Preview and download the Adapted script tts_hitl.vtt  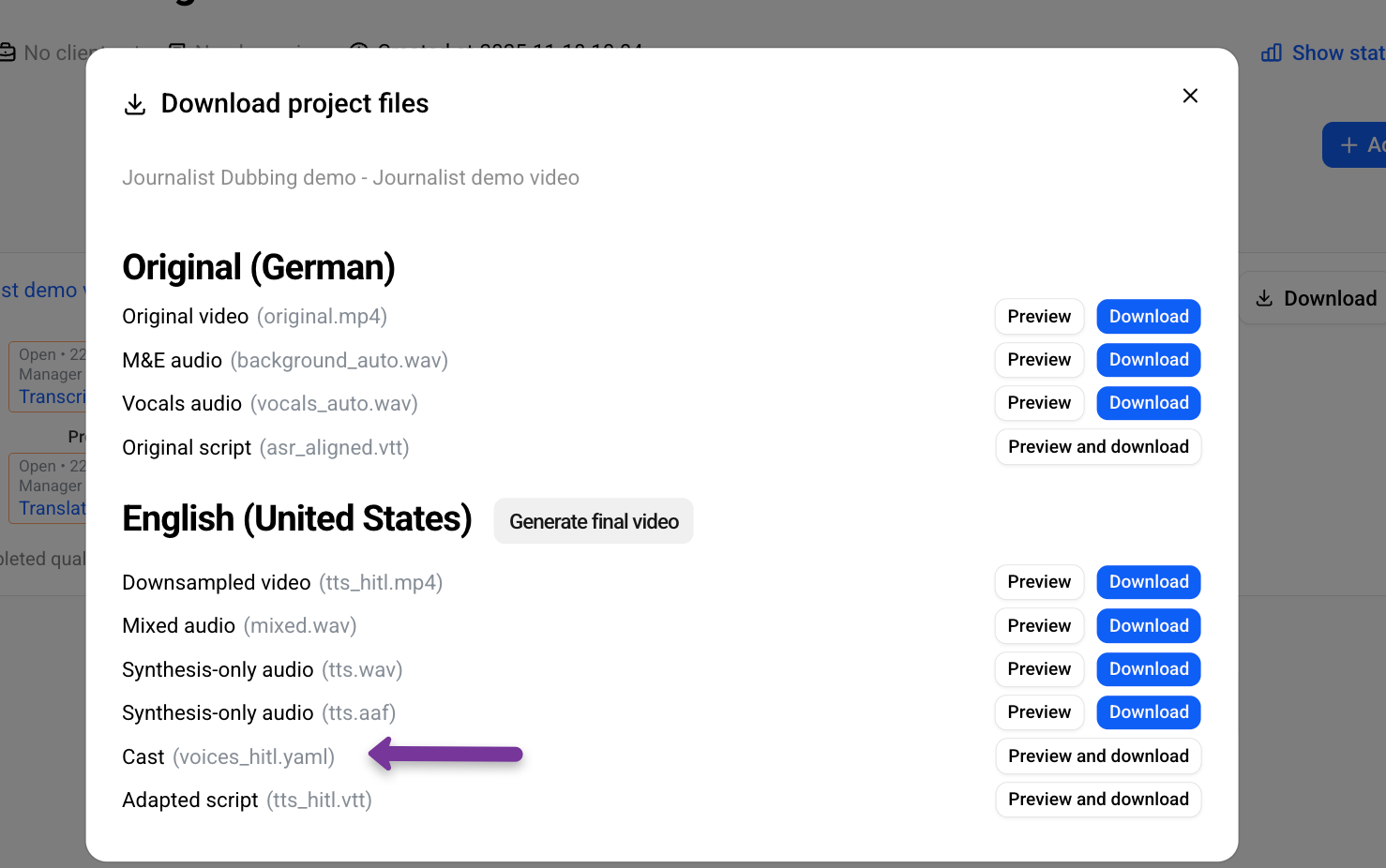1098,800
